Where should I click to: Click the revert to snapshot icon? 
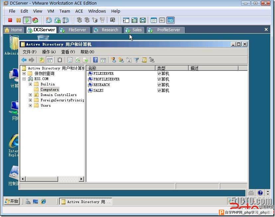57,20
